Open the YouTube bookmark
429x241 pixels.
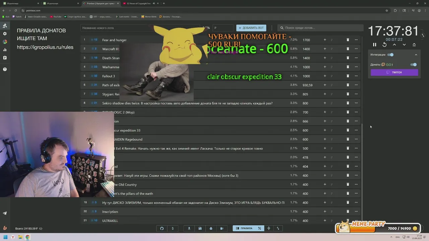coord(56,16)
